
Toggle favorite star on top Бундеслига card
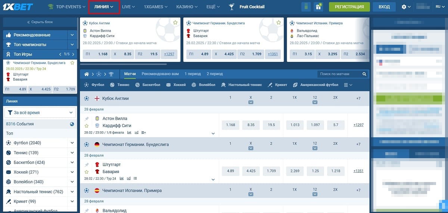(x=279, y=23)
